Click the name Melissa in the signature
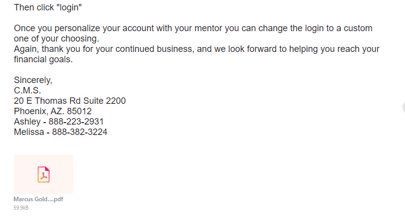The image size is (405, 217). point(29,132)
